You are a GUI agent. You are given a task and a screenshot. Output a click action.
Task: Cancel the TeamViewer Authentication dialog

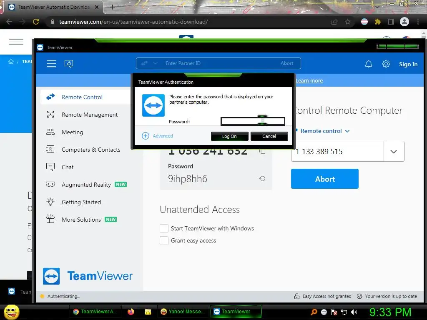pyautogui.click(x=269, y=136)
